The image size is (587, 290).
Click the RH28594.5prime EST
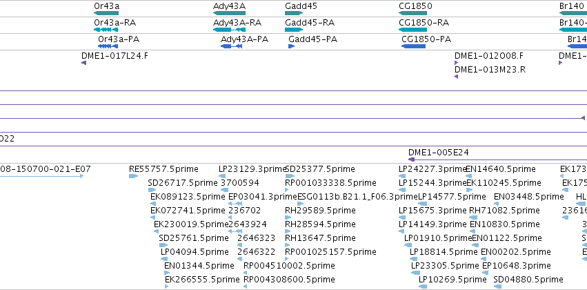(288, 231)
